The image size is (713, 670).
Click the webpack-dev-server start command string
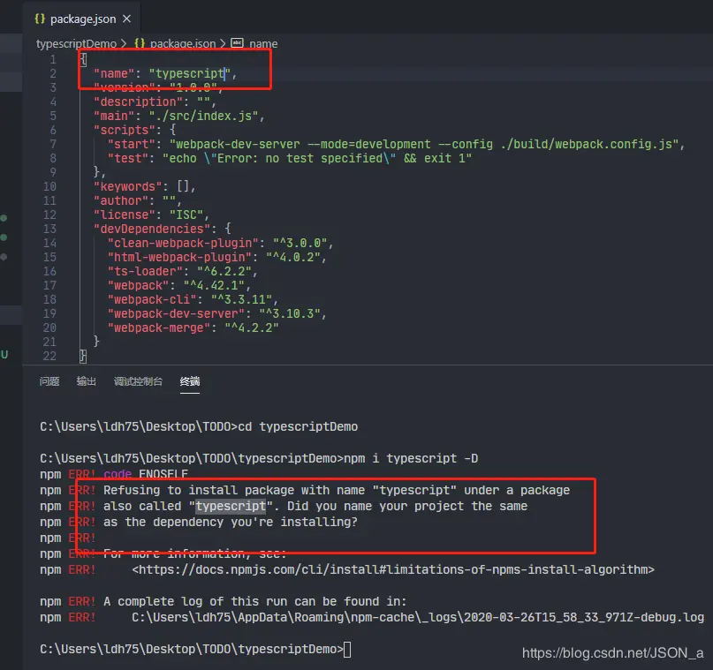point(424,144)
